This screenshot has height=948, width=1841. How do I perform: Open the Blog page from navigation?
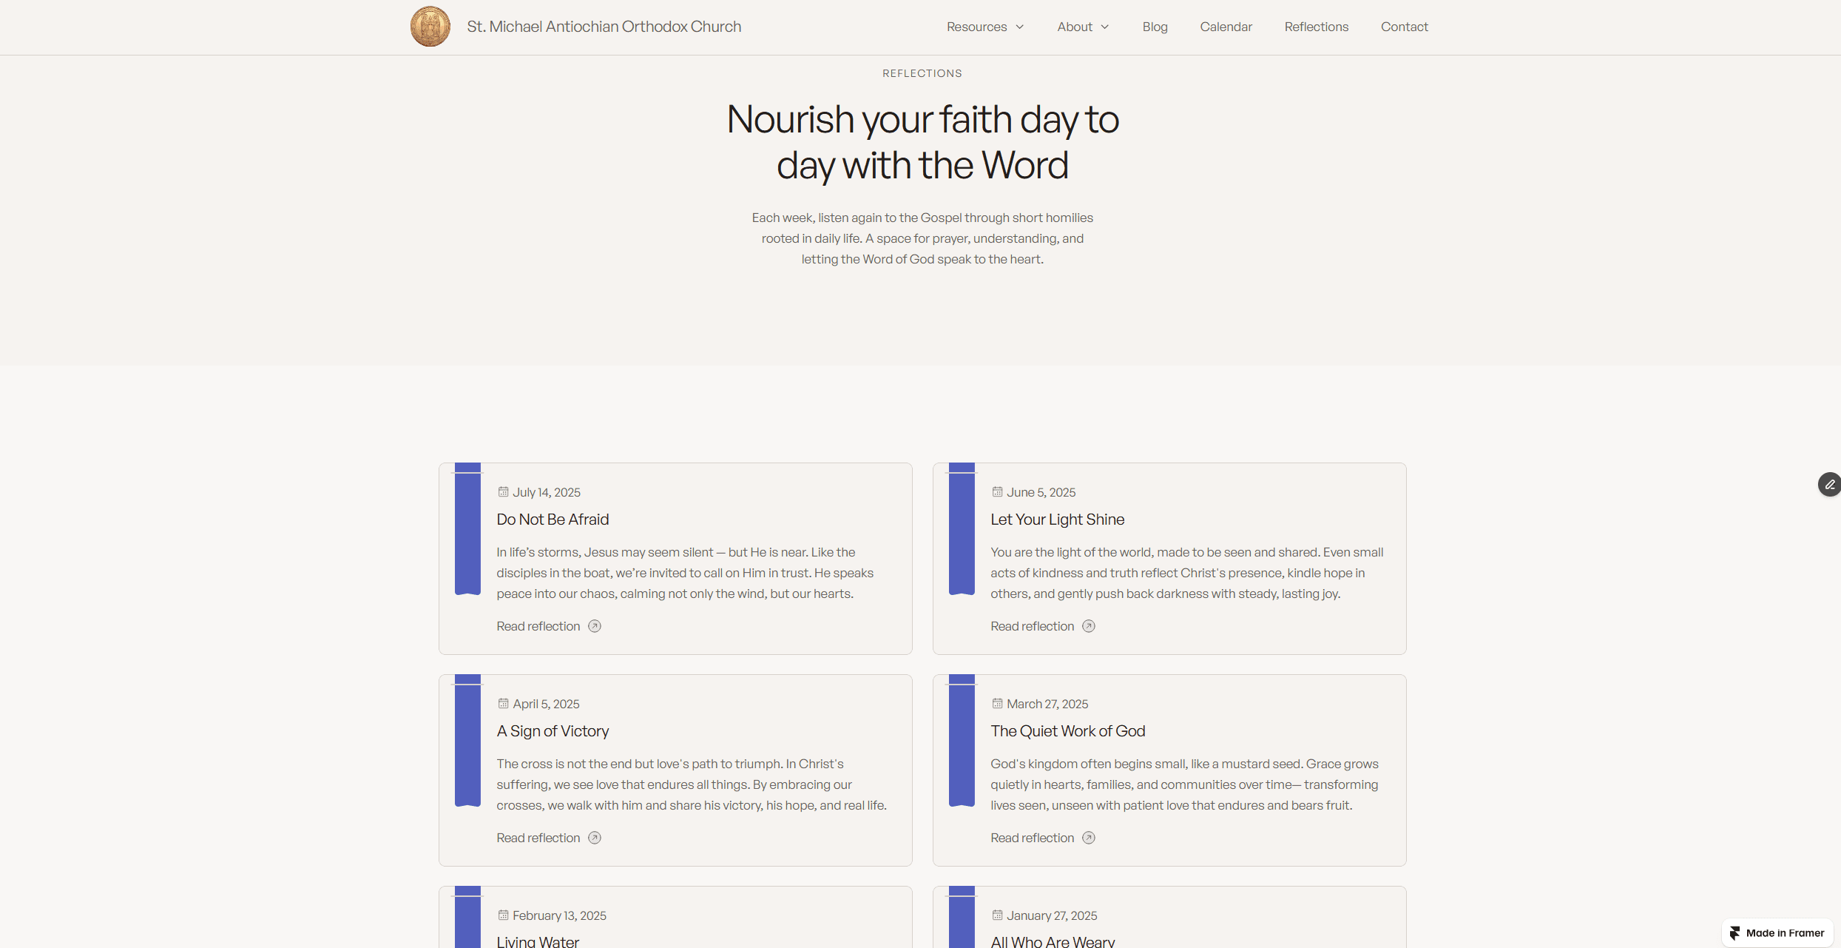point(1155,27)
